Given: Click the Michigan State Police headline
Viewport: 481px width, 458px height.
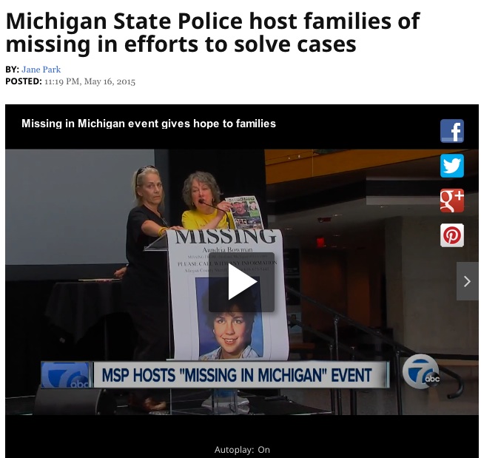Looking at the screenshot, I should tap(212, 33).
